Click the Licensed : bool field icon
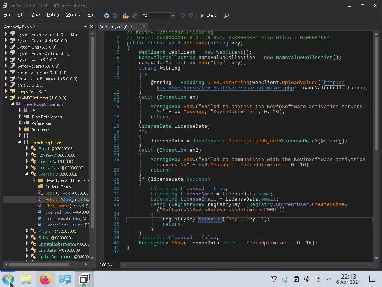This screenshot has width=382, height=287. click(40, 212)
